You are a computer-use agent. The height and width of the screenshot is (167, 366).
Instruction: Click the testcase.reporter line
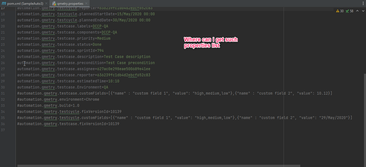[84, 75]
